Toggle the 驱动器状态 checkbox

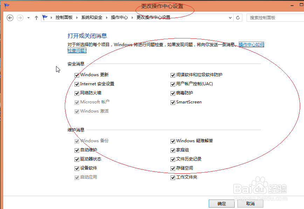77,159
